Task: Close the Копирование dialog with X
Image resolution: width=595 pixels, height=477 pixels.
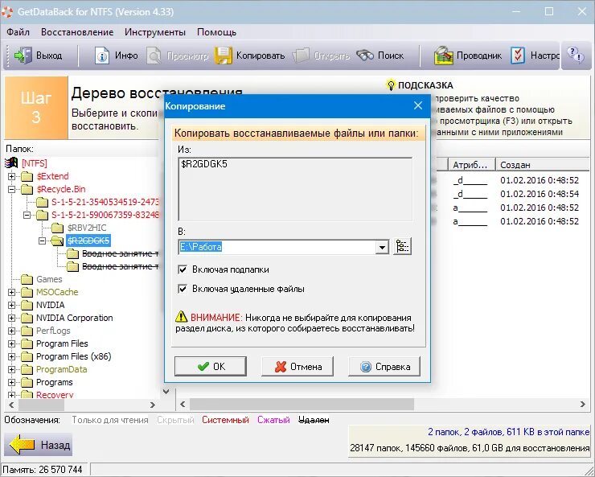Action: point(418,105)
